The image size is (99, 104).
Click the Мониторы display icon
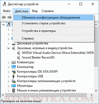[14, 86]
